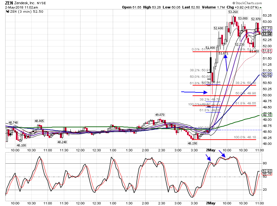Click the 49.070 price callout
This screenshot has width=277, height=206.
[160, 115]
